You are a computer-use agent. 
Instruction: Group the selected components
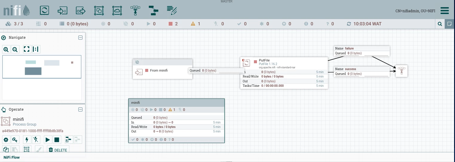coord(27,149)
